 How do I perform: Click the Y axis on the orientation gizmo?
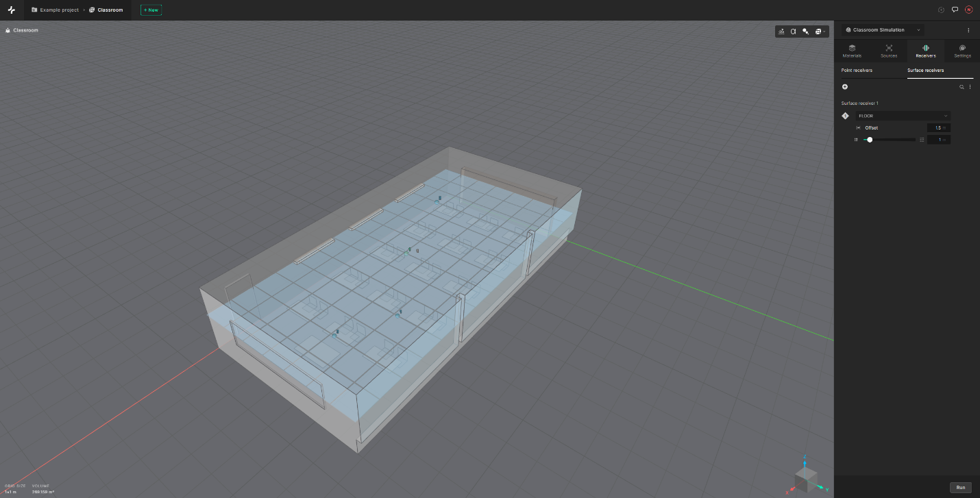click(x=828, y=489)
